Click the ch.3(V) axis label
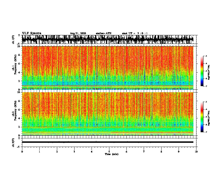 tap(14, 142)
